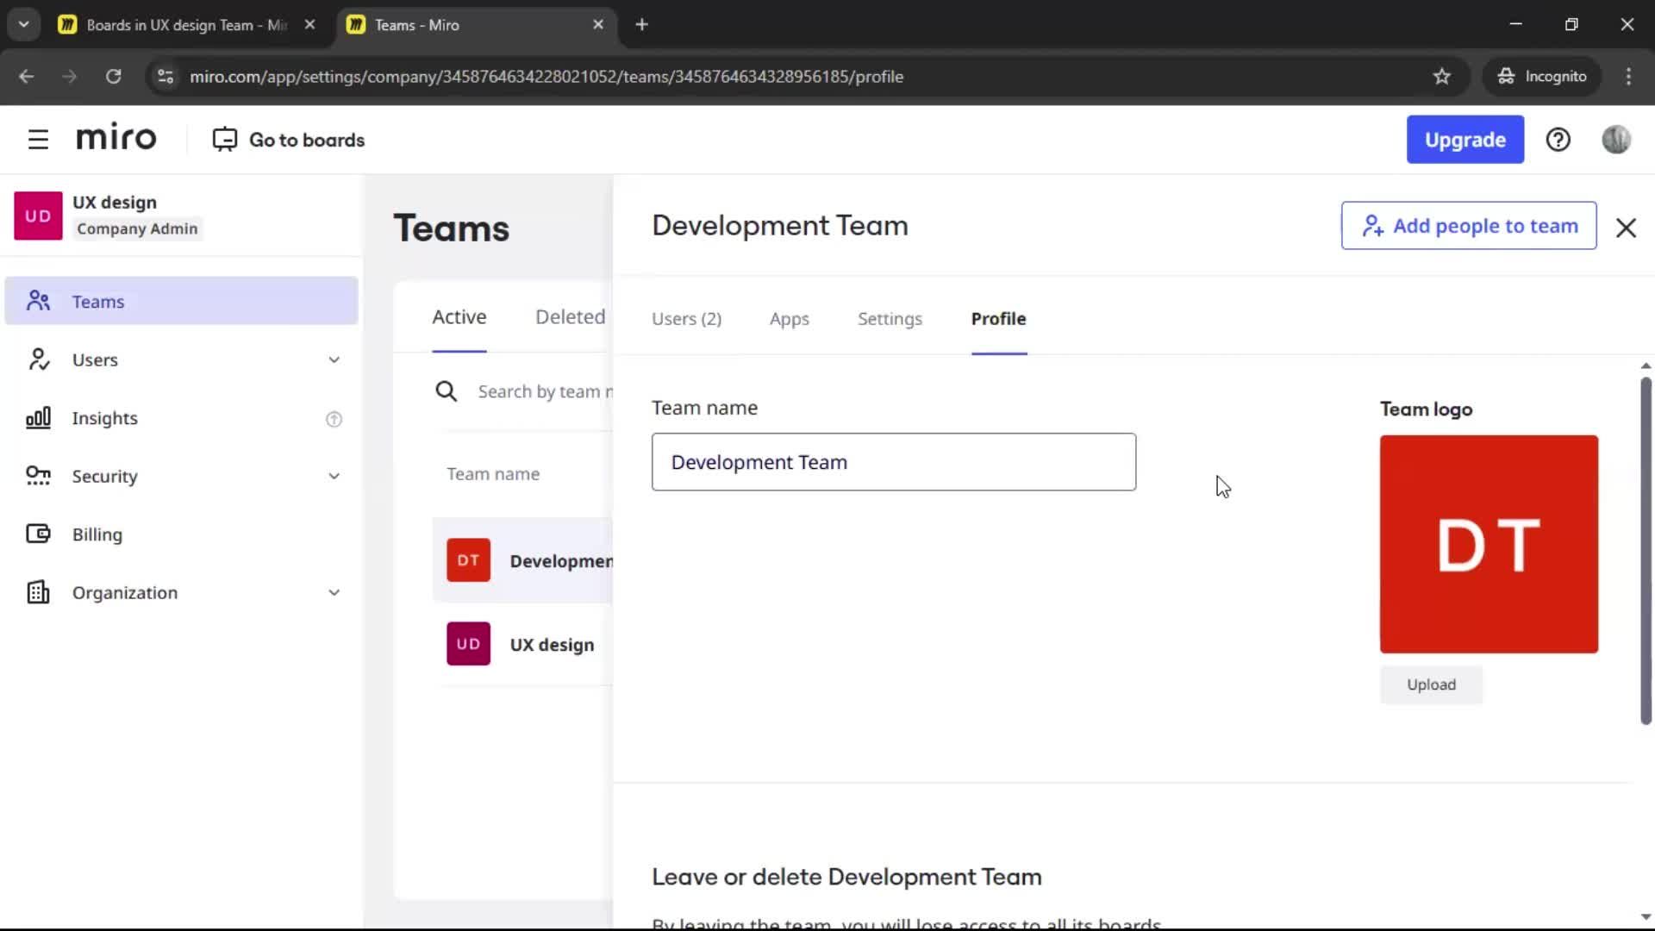The image size is (1655, 931).
Task: Close the Boards in UX design Team tab
Action: [x=309, y=25]
